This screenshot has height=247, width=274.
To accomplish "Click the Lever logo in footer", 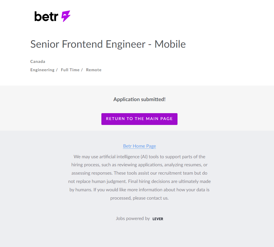I will (158, 219).
